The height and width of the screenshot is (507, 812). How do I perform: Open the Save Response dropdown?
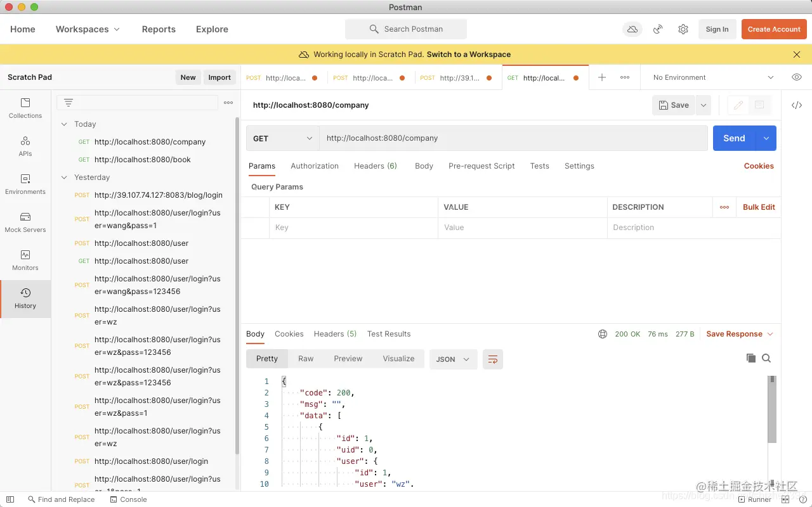(740, 334)
